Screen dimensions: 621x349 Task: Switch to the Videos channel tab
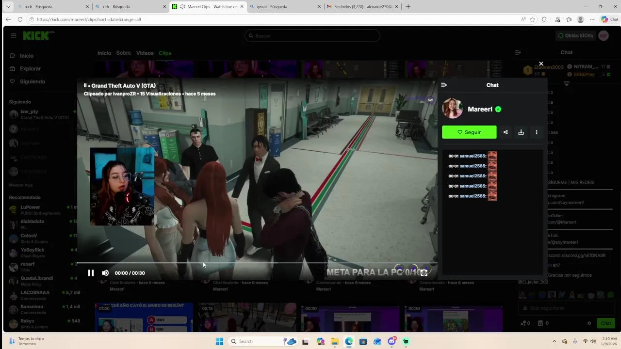pos(145,53)
